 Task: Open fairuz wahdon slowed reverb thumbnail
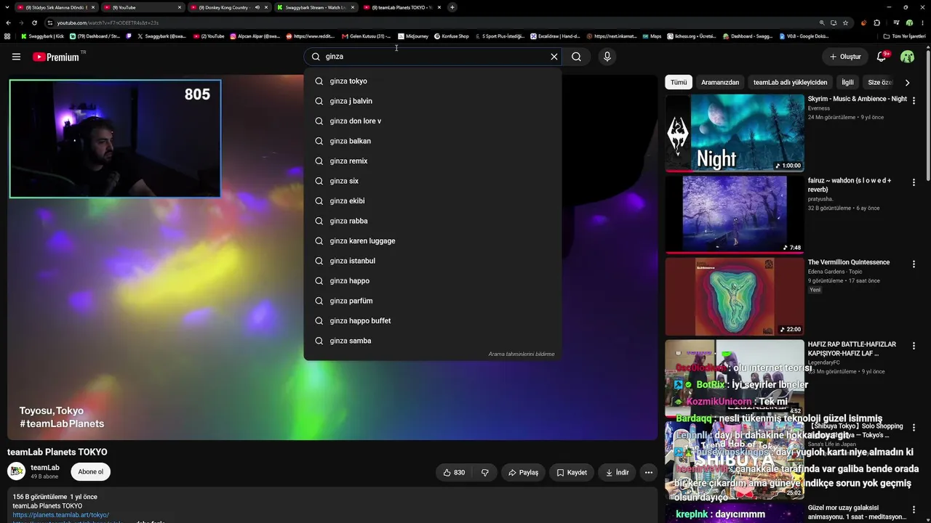click(735, 215)
